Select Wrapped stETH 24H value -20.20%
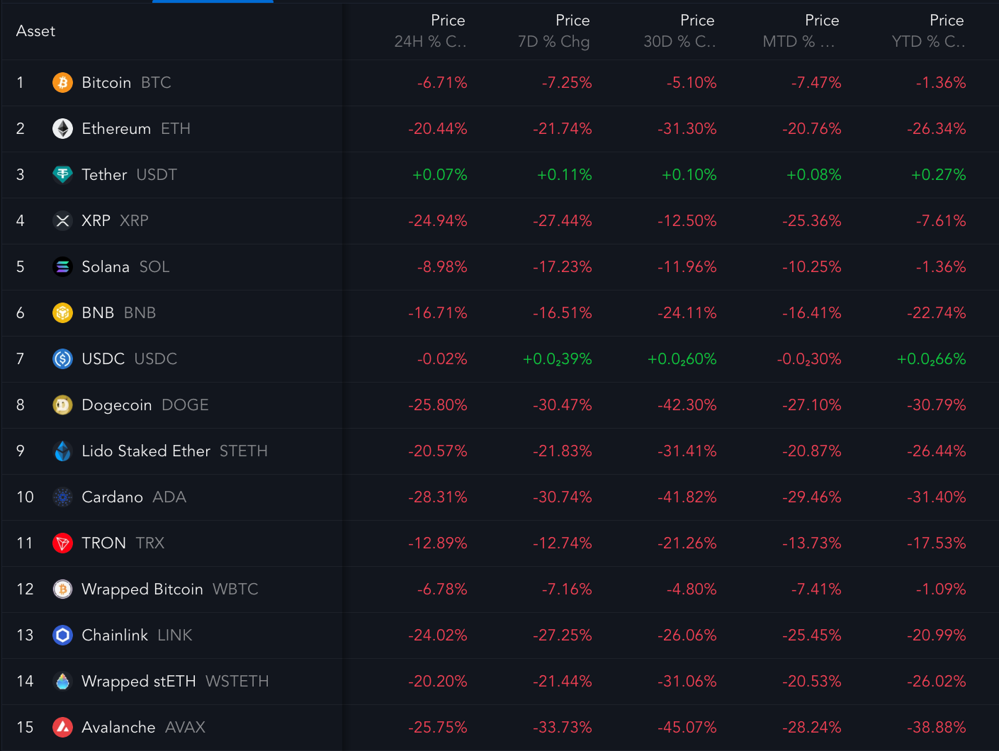This screenshot has height=751, width=999. click(437, 682)
